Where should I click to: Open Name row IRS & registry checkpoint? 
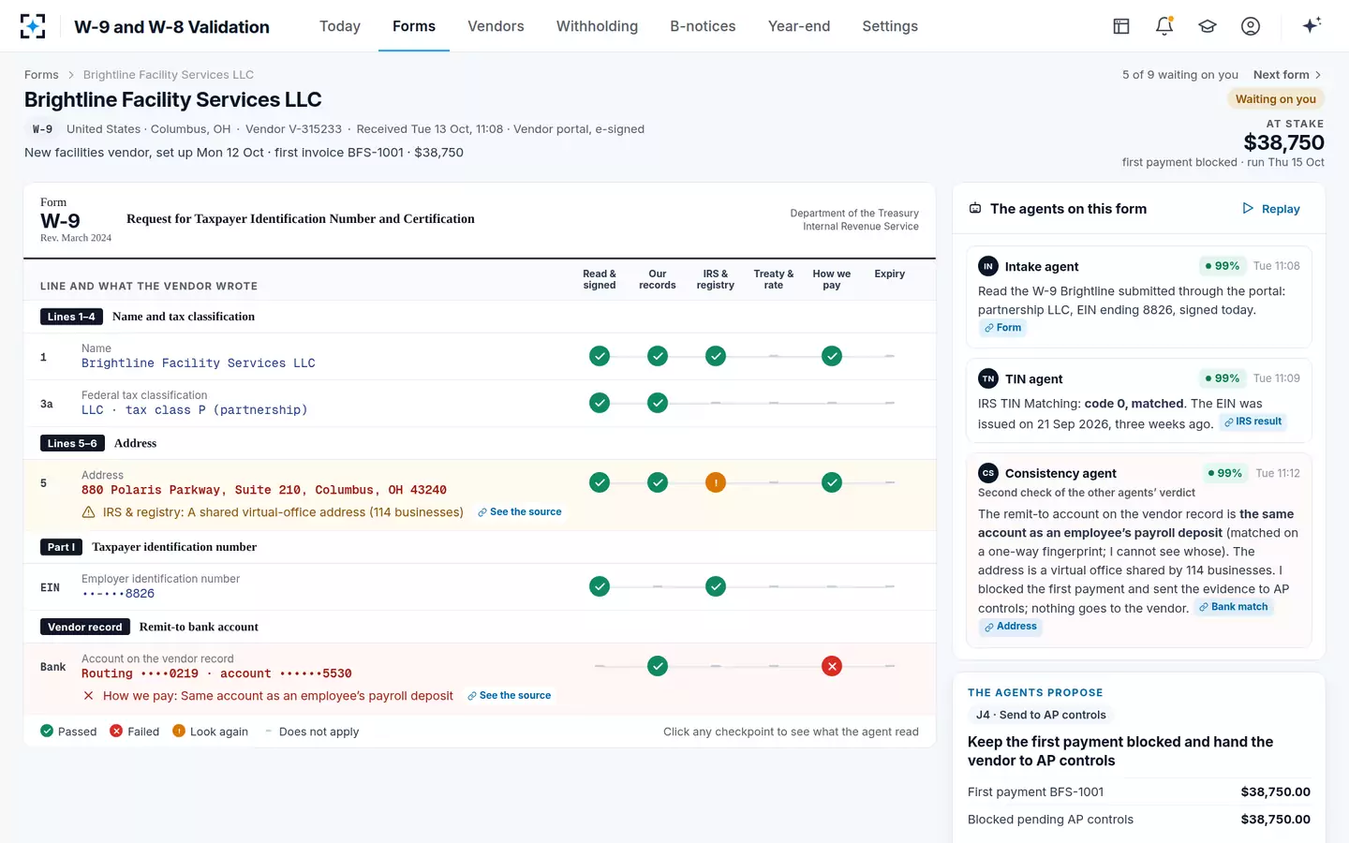[716, 356]
